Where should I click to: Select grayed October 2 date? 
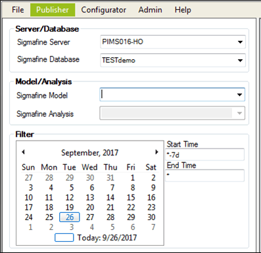(x=51, y=227)
